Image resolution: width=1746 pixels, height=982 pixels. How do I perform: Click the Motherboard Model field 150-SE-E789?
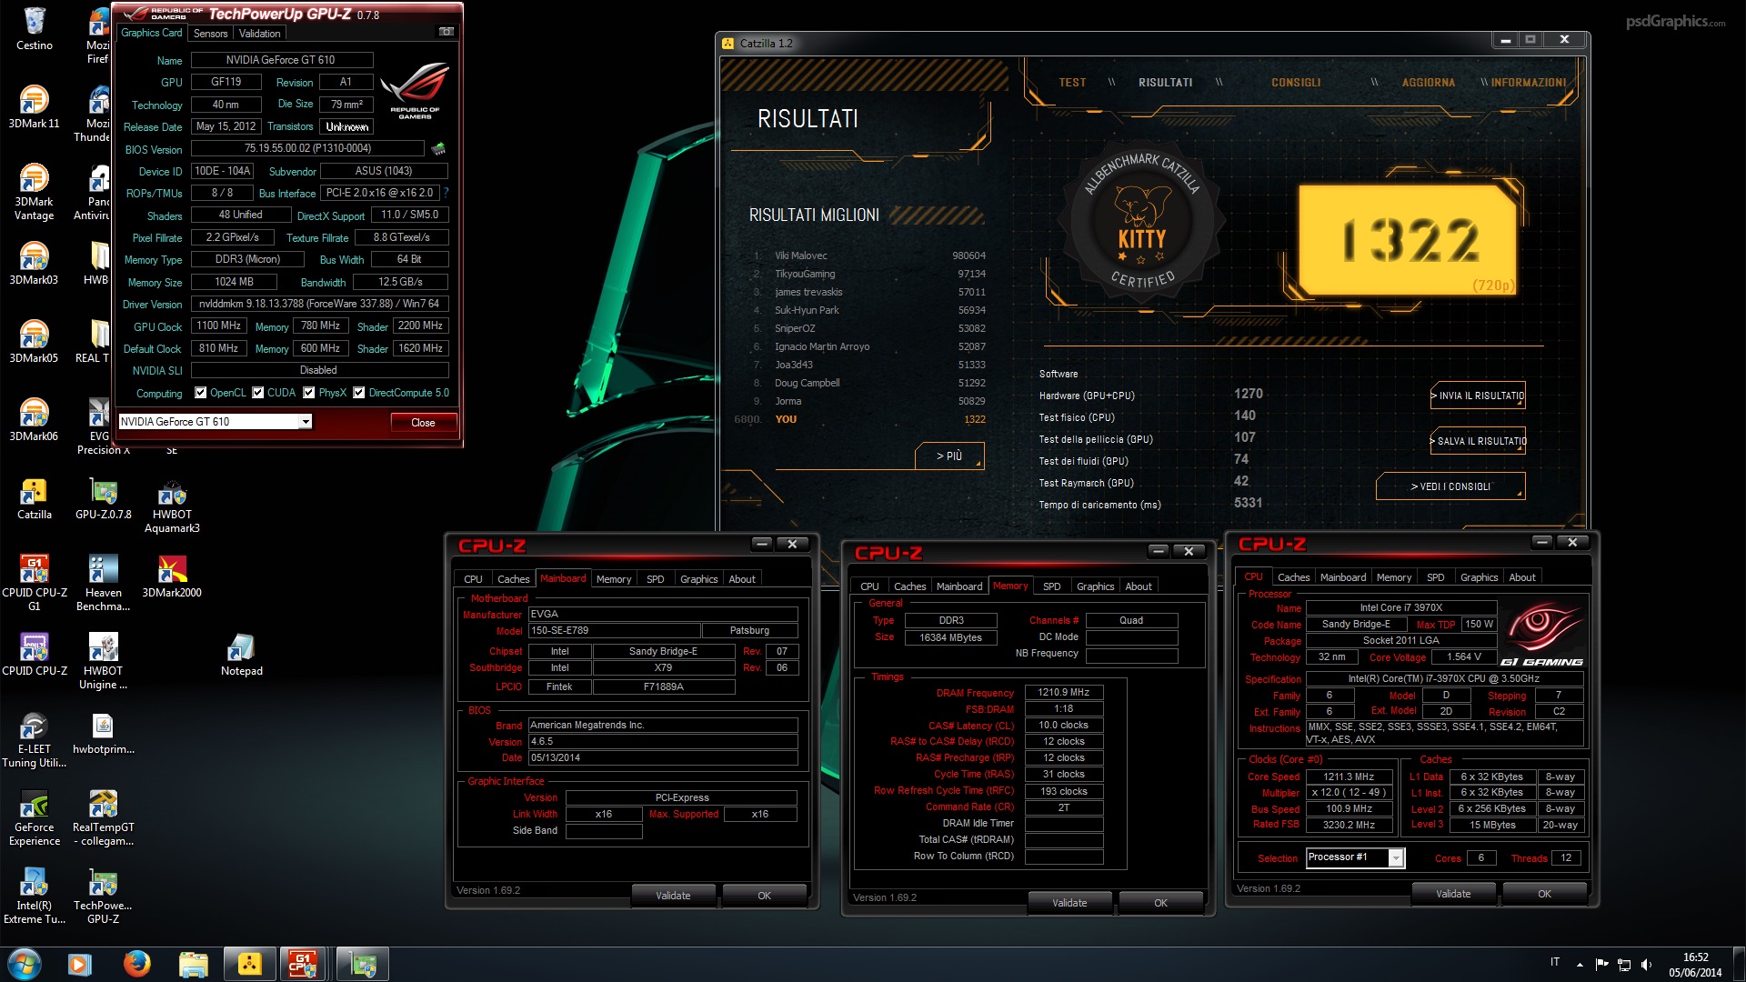[614, 630]
